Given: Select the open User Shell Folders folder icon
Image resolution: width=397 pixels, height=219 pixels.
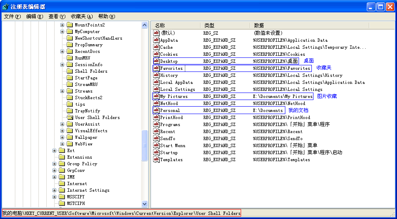Looking at the screenshot, I should coord(69,117).
